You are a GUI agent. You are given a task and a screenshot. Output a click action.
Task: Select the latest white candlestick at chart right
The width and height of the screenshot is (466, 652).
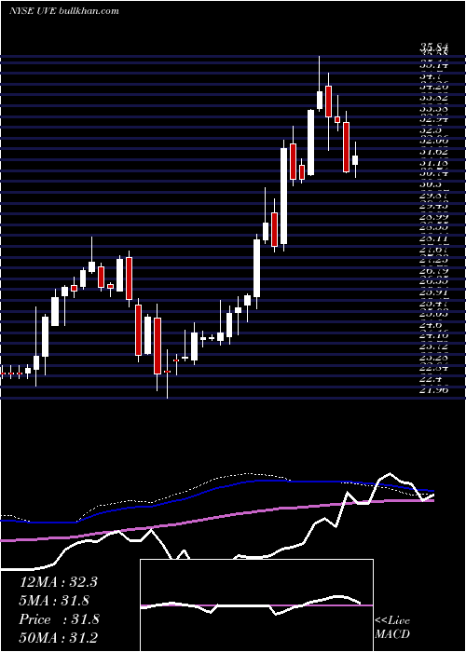click(x=355, y=160)
